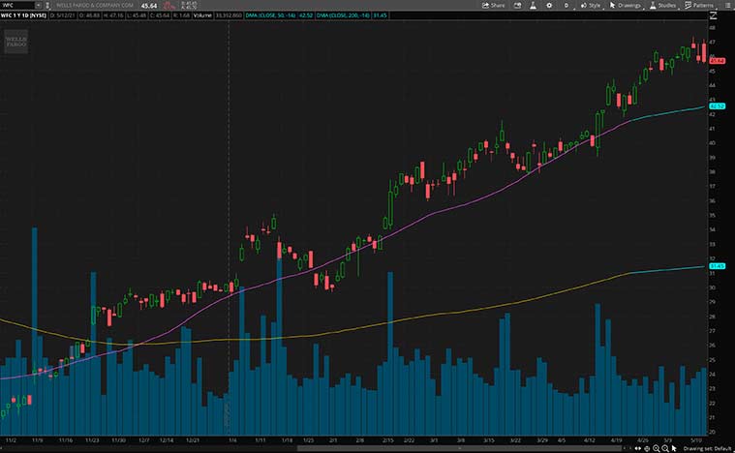Screen dimensions: 735x453
Task: Click the Wells Fargo logo thumbnail
Action: tap(15, 42)
